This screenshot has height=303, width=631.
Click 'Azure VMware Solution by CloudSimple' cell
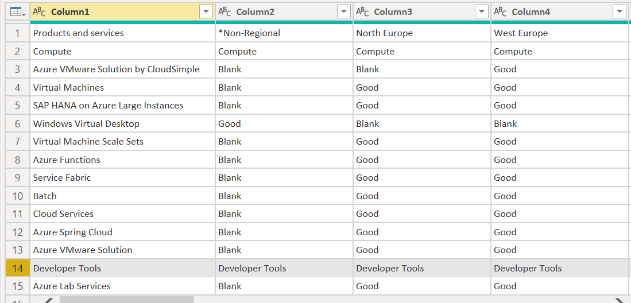click(123, 69)
